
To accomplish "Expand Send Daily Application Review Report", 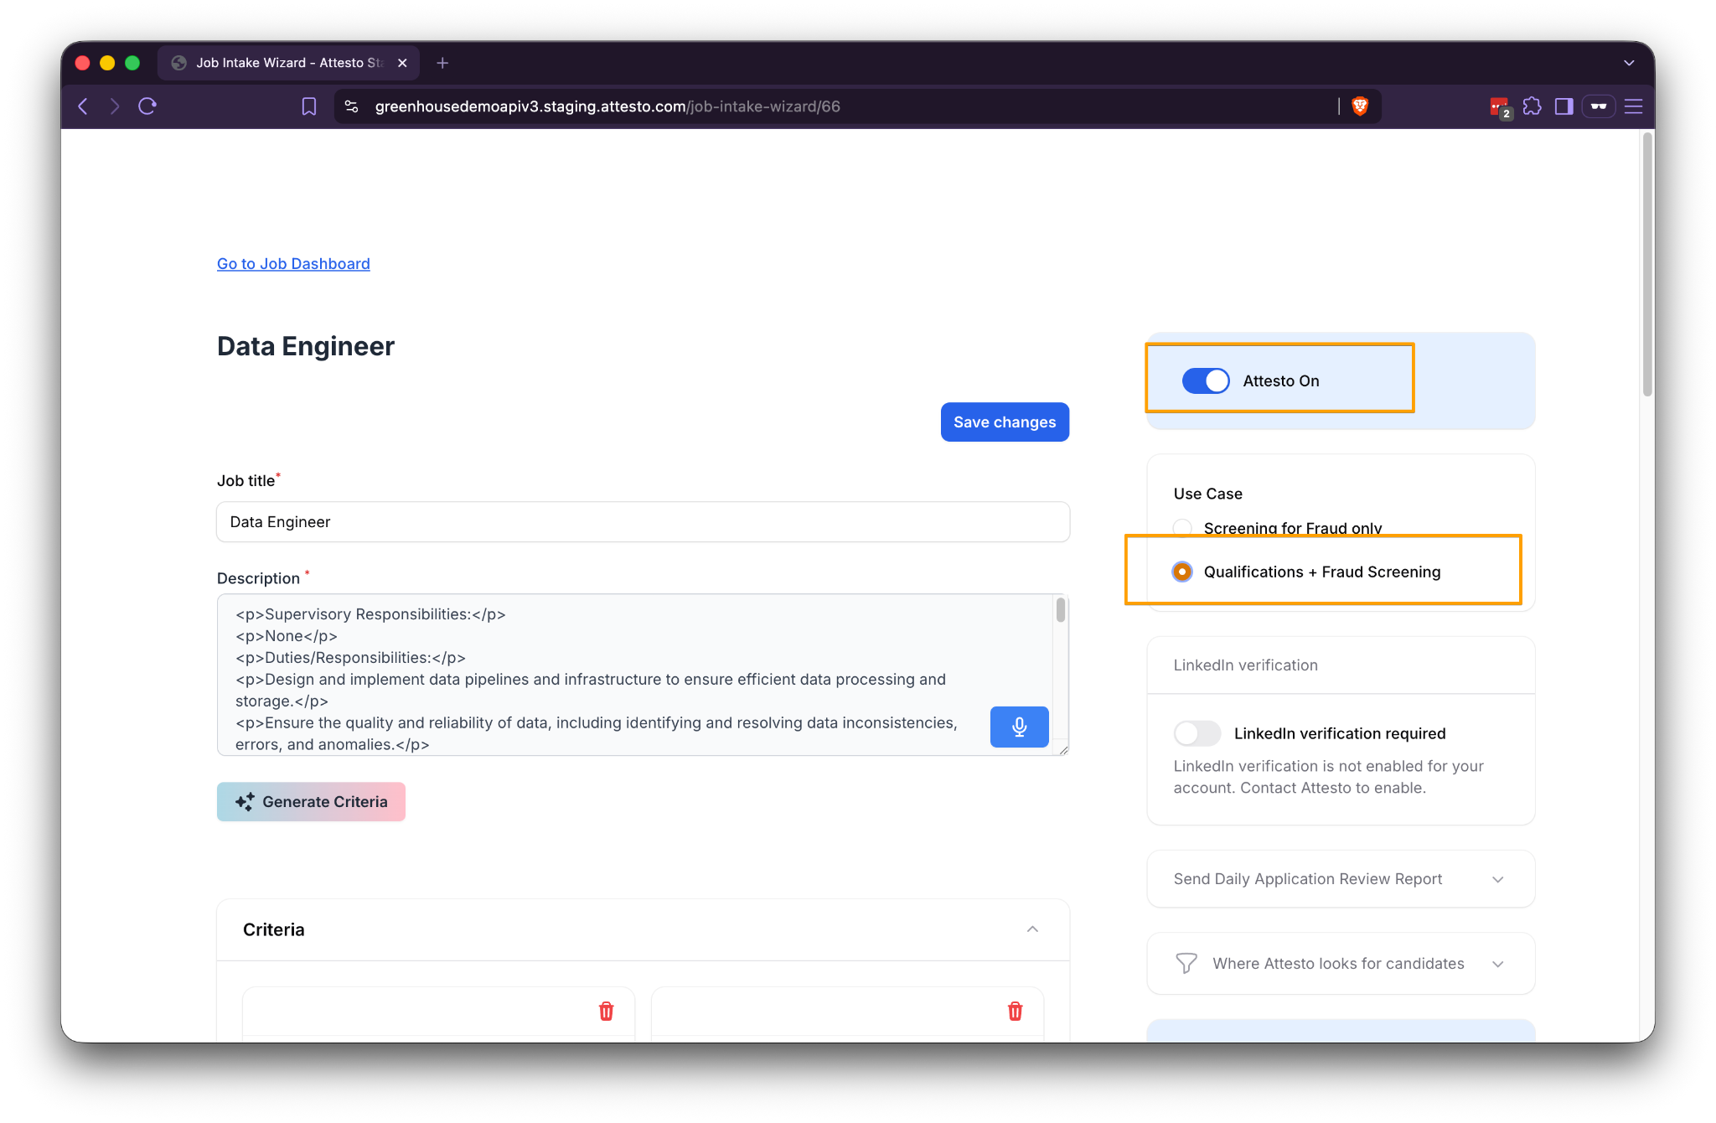I will tap(1341, 879).
